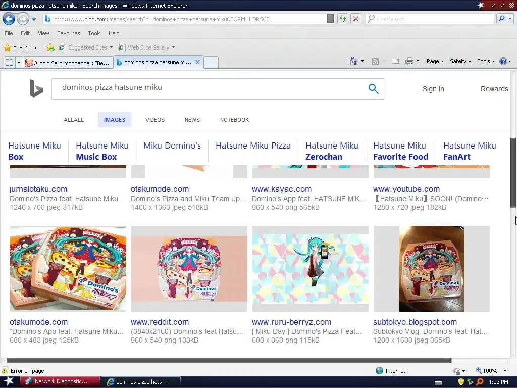Click Hatsune Miku Zerochan suggestion
517x388 pixels.
tap(332, 151)
